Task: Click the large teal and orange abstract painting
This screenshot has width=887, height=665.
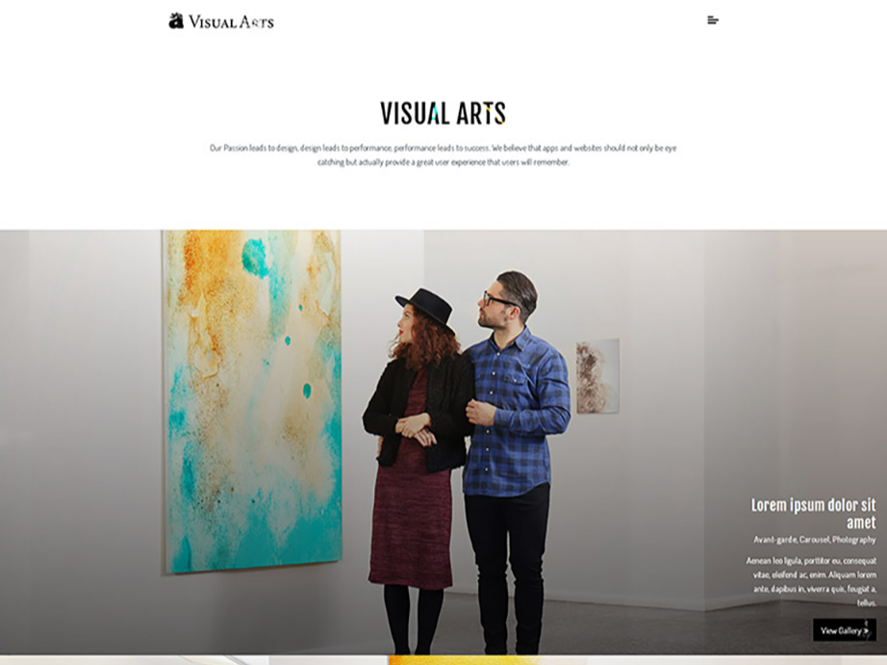Action: pos(252,400)
